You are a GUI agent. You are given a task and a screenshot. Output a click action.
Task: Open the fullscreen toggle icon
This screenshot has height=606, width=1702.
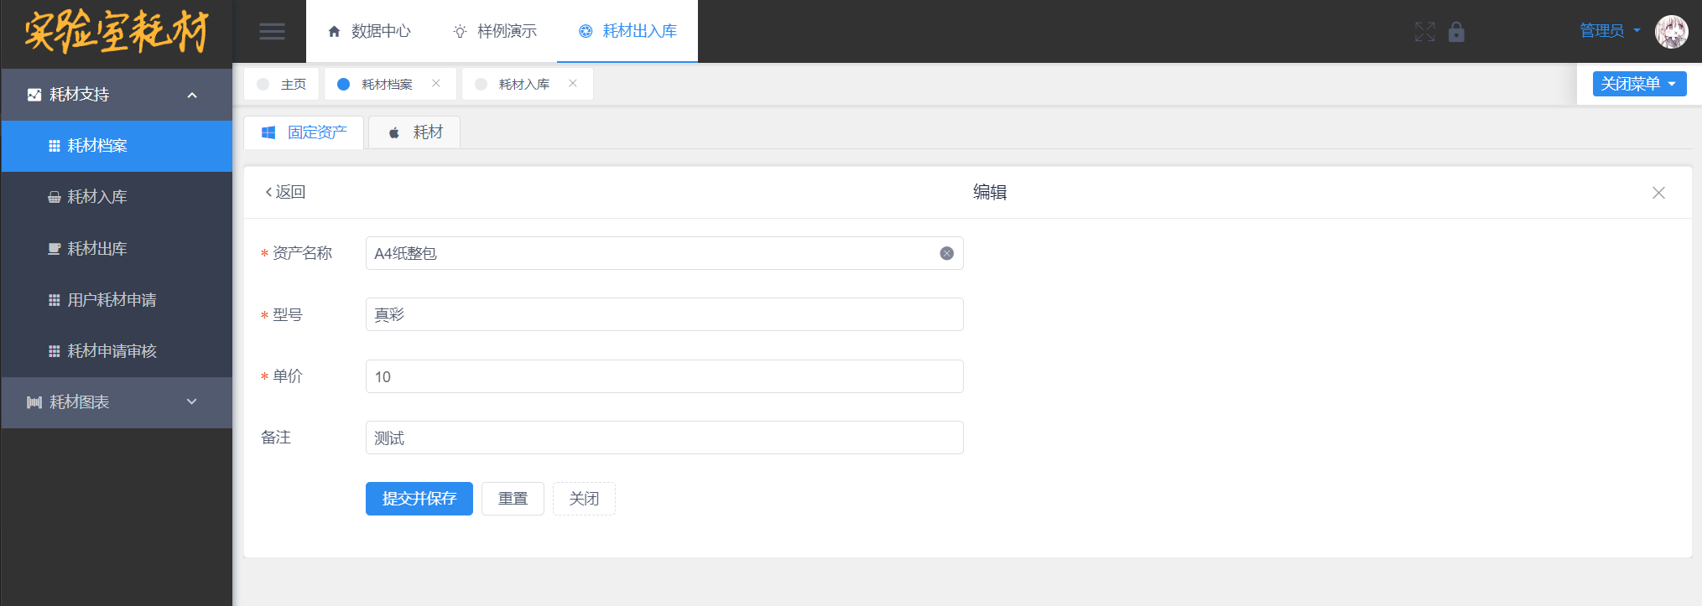click(1424, 32)
